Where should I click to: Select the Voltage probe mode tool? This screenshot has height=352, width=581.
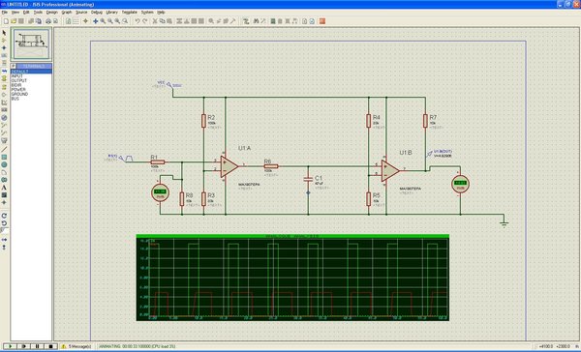click(x=4, y=125)
